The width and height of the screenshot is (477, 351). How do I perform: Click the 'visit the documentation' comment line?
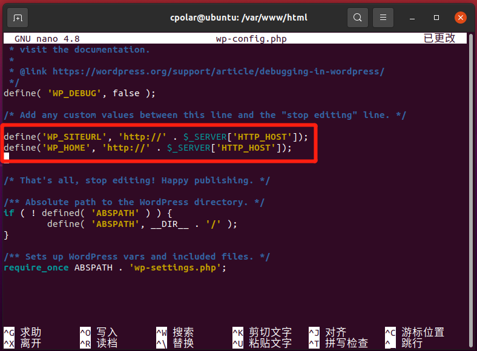pyautogui.click(x=79, y=50)
